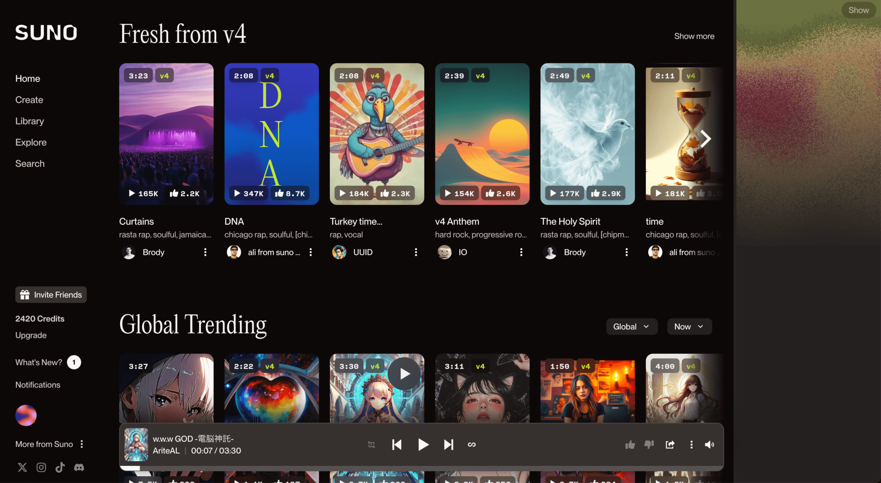This screenshot has height=483, width=881.
Task: Share the currently playing song
Action: 670,445
